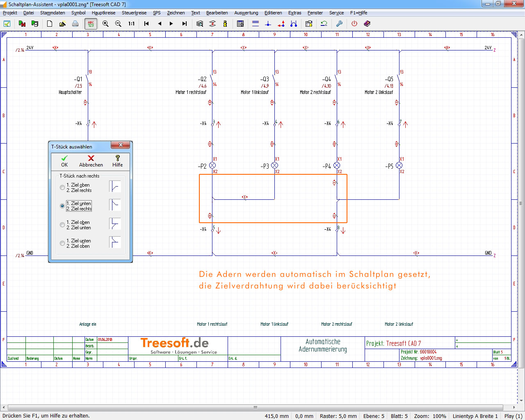The image size is (525, 420).
Task: Open the Steuerkreise menu
Action: [134, 13]
